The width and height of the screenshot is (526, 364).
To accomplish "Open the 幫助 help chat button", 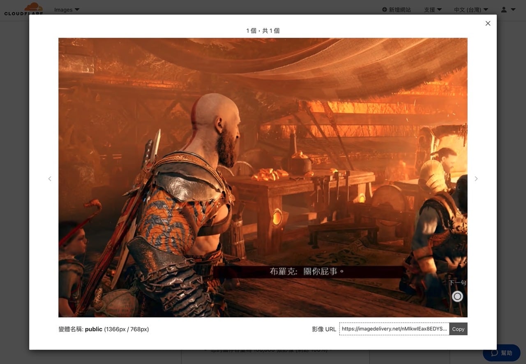I will point(502,353).
